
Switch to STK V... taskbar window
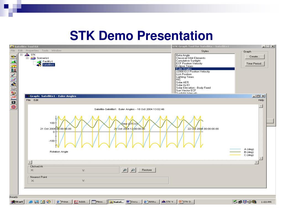169,202
